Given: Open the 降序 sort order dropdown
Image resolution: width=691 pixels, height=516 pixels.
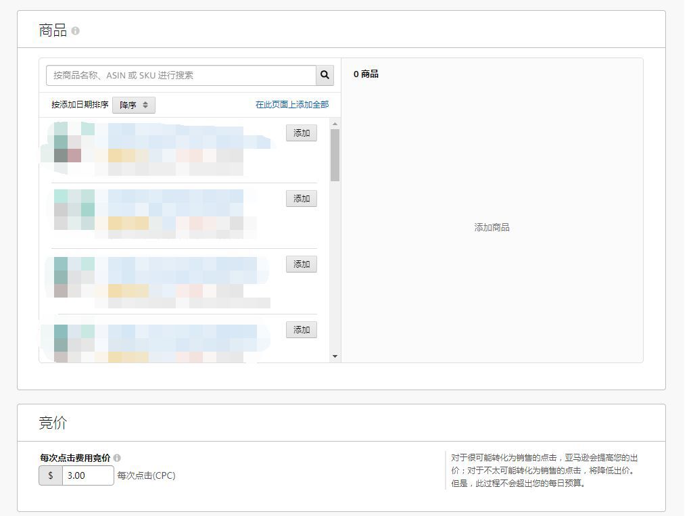Looking at the screenshot, I should coord(134,105).
